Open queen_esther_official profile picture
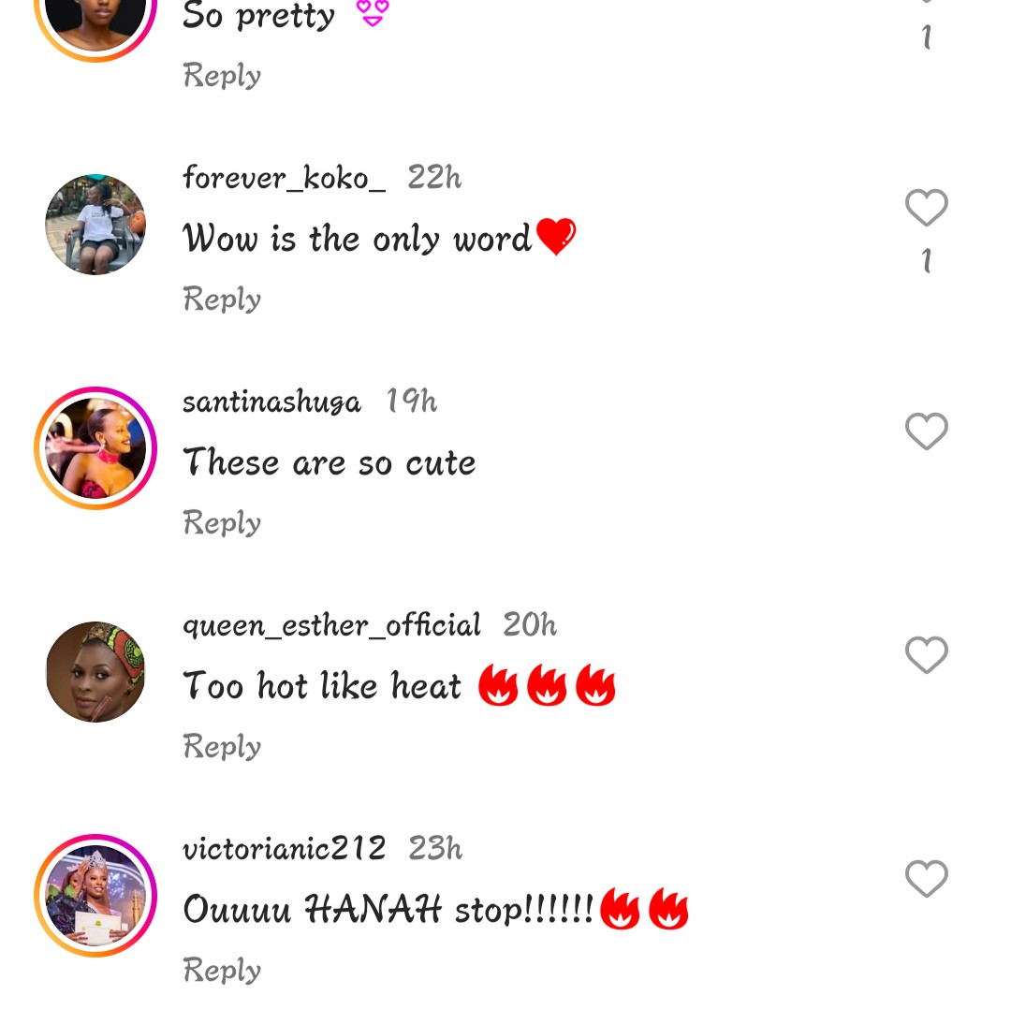 95,672
